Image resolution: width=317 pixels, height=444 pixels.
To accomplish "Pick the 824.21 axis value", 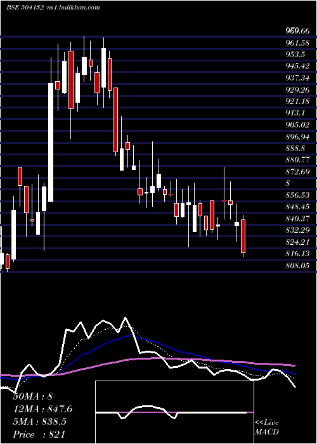I will click(297, 242).
